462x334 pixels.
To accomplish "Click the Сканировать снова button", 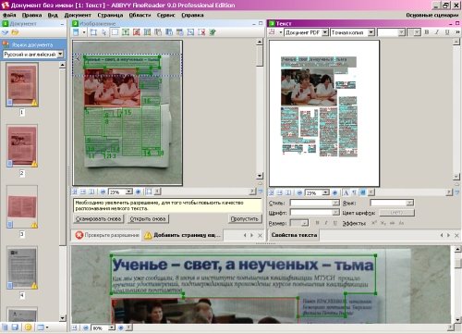I will tap(98, 219).
